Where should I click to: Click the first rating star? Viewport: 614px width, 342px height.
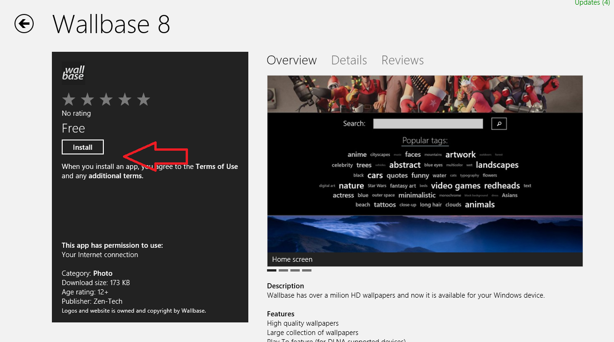pyautogui.click(x=69, y=99)
